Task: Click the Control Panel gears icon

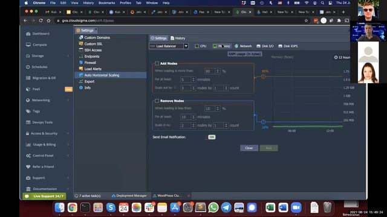Action: 28,156
